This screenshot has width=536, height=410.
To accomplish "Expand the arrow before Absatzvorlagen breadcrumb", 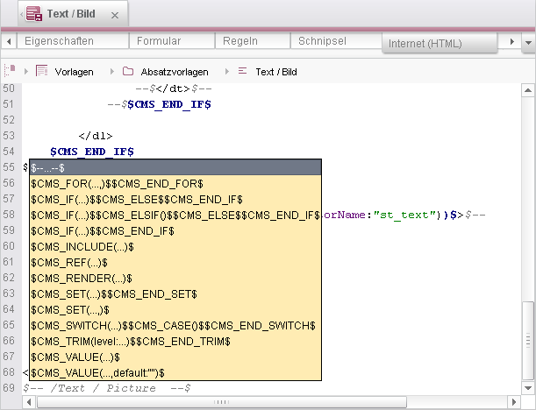I will point(109,71).
